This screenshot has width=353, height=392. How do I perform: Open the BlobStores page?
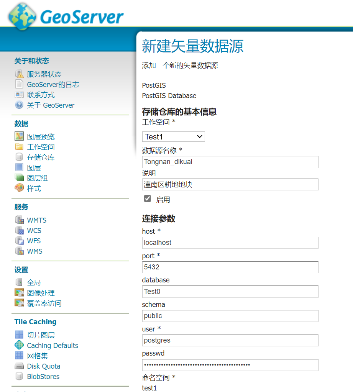(43, 376)
